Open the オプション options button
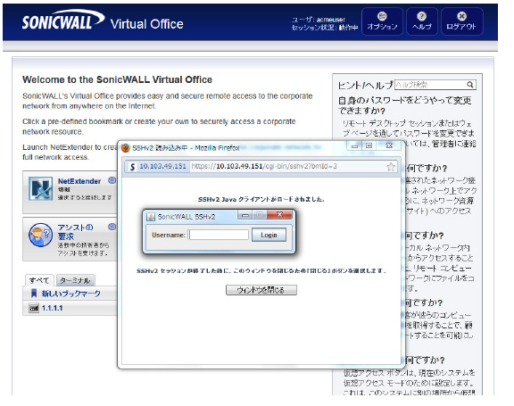The width and height of the screenshot is (514, 406). [382, 21]
